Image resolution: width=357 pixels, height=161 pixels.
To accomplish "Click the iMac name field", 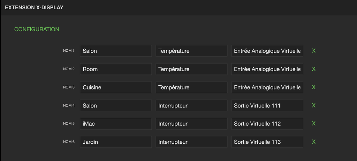I will tap(116, 124).
